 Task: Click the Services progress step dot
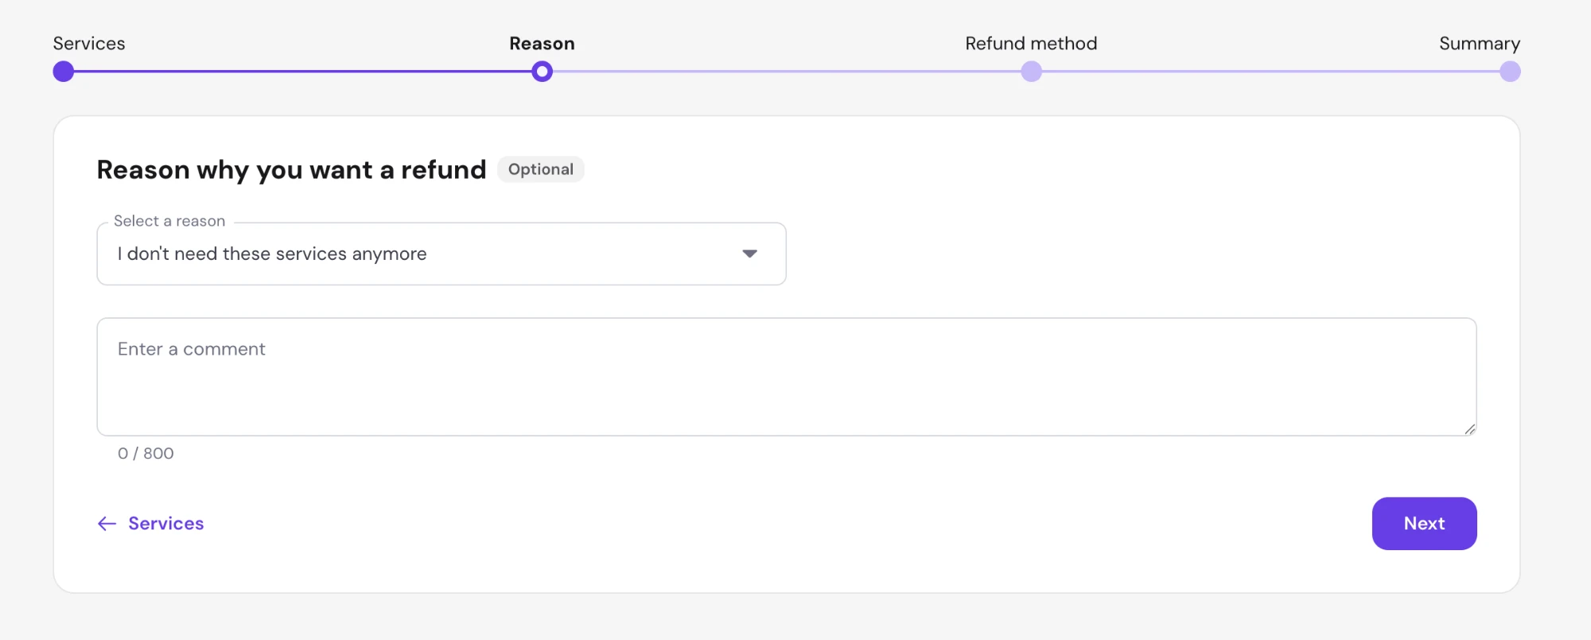tap(64, 72)
